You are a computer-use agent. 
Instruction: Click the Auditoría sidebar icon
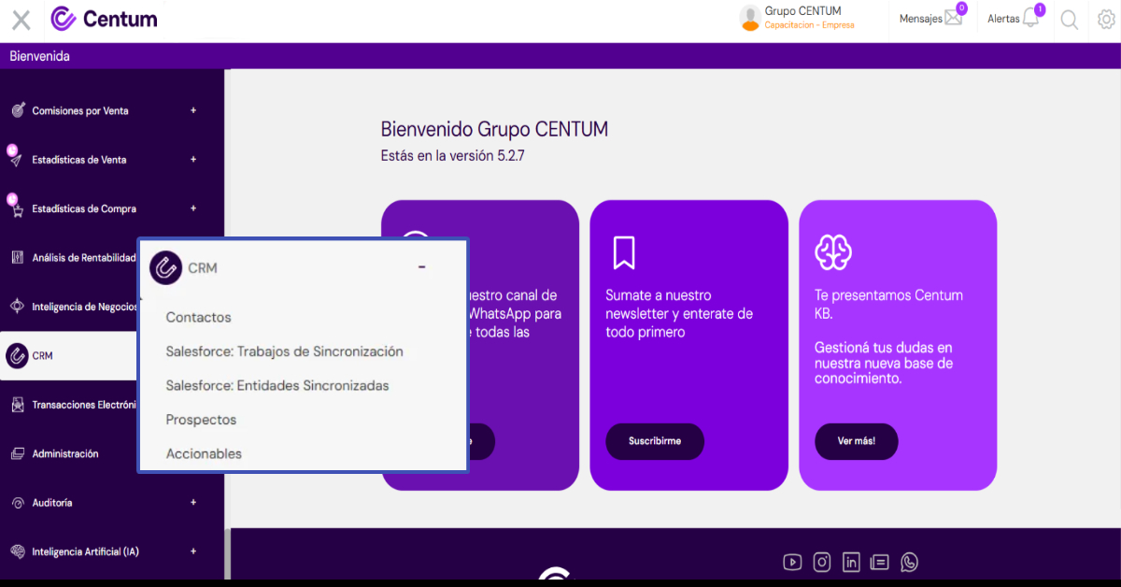[x=17, y=503]
